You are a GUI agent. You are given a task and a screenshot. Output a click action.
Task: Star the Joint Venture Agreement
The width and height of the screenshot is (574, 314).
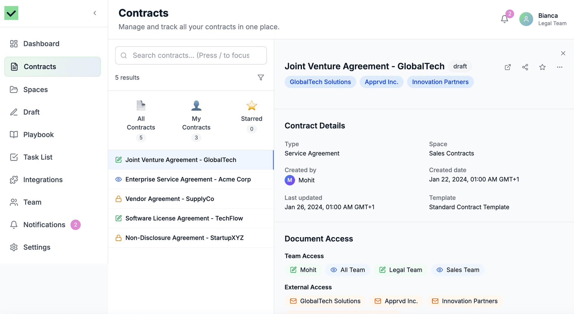(x=542, y=67)
